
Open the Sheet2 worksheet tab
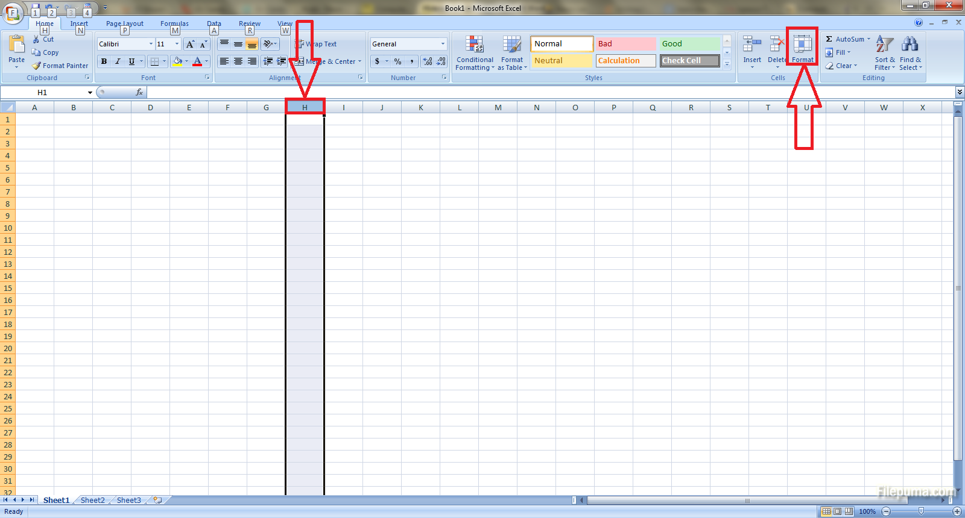coord(92,501)
